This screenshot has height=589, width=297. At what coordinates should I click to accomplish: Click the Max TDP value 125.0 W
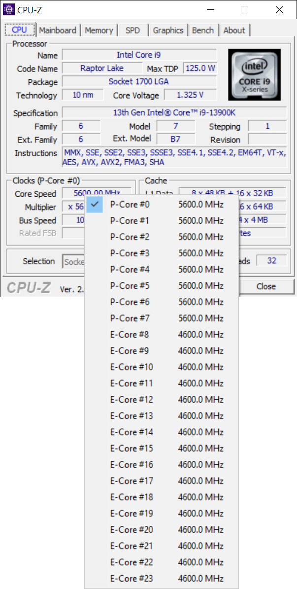(200, 69)
